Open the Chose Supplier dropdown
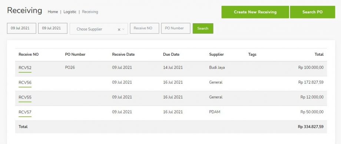The image size is (341, 144). [x=99, y=29]
